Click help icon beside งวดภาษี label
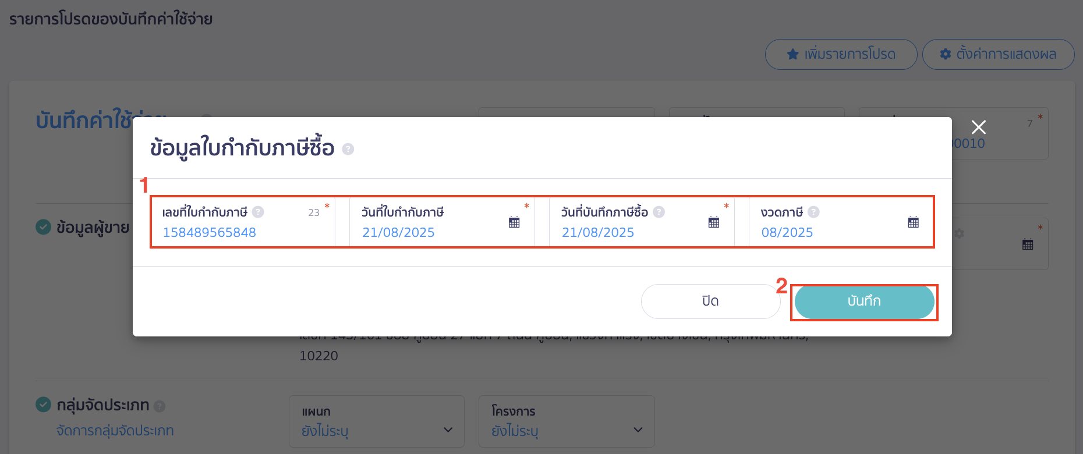The image size is (1083, 454). click(x=814, y=212)
